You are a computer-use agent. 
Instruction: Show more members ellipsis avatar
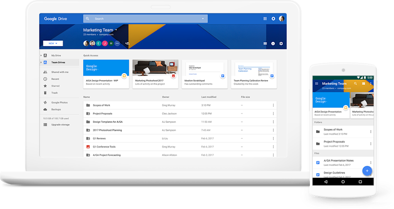coord(117,43)
